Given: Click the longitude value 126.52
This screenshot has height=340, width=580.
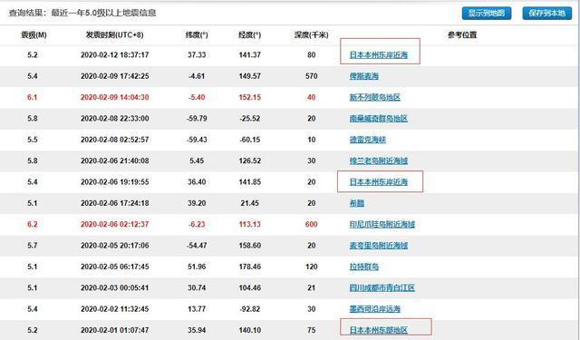Looking at the screenshot, I should [x=250, y=161].
